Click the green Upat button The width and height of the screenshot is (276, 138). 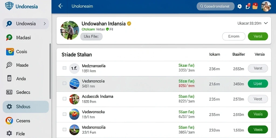(258, 84)
